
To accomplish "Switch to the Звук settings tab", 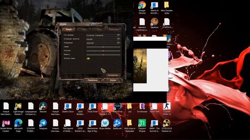I will click(x=84, y=30).
